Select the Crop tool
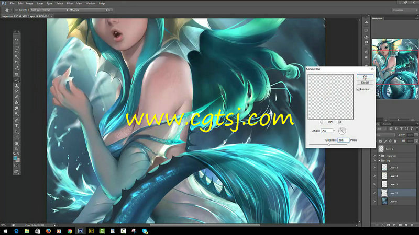The width and height of the screenshot is (419, 235). coord(16,62)
